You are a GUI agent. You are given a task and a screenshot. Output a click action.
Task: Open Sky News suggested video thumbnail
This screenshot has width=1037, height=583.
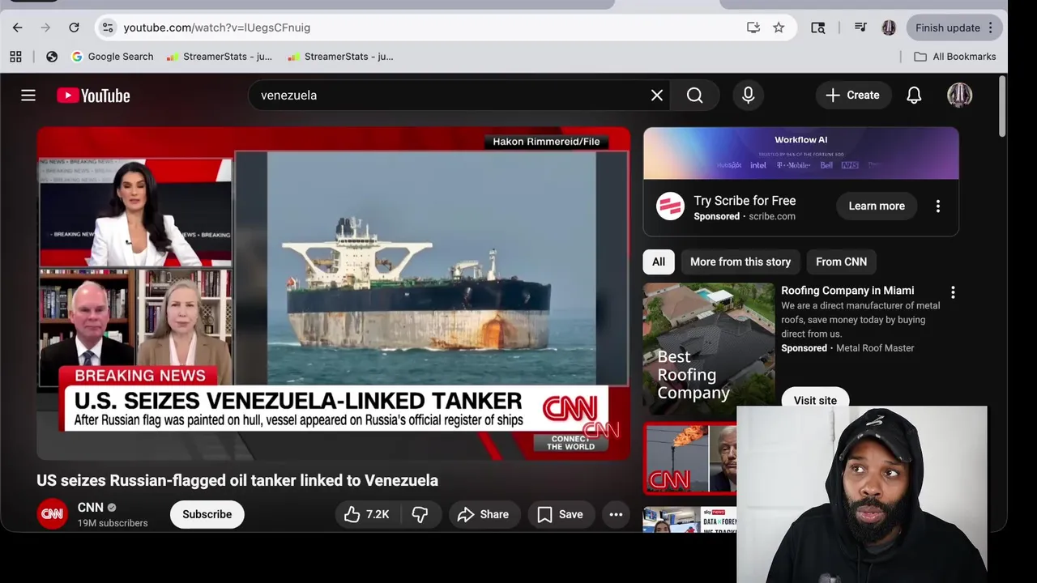coord(690,519)
